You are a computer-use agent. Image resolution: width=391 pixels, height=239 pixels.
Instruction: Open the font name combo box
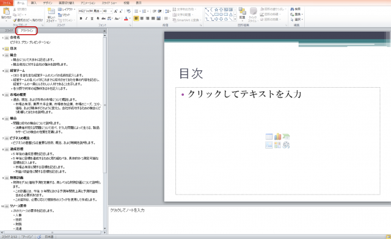tap(90, 11)
